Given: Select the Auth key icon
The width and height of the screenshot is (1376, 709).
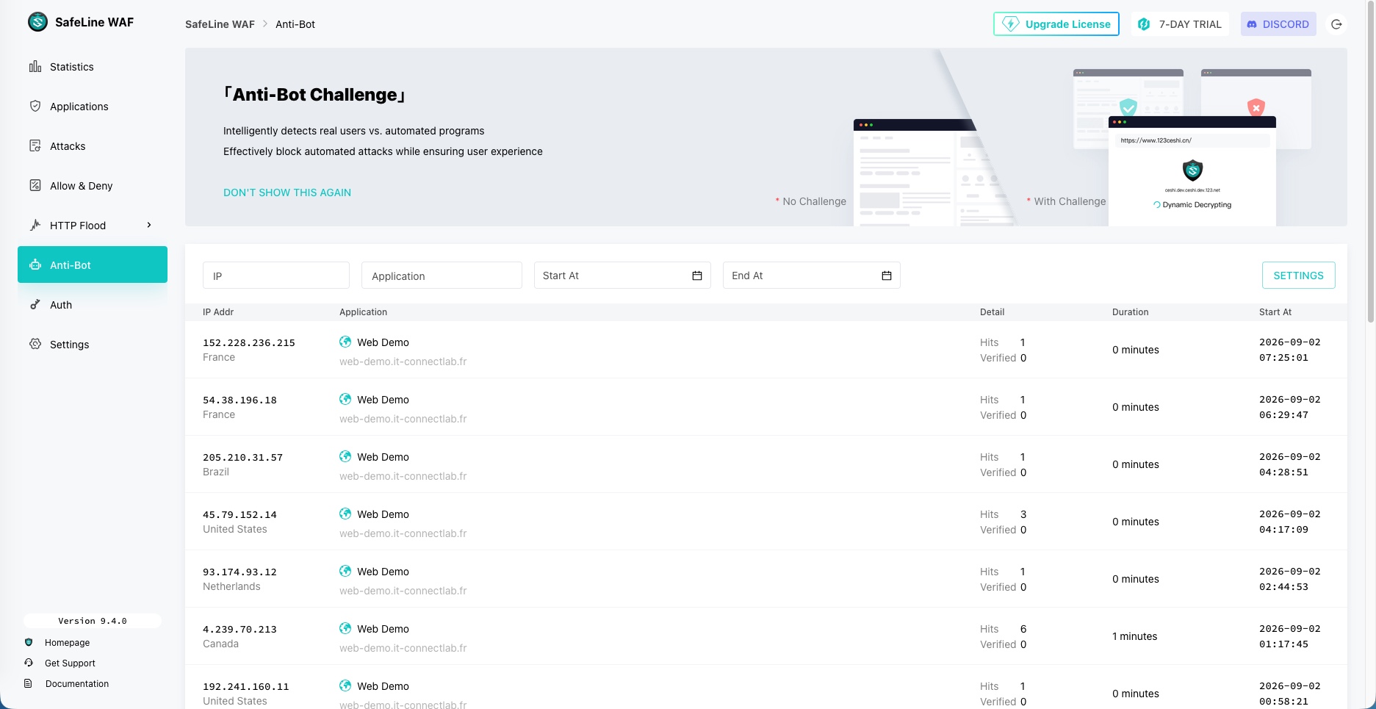Looking at the screenshot, I should [x=35, y=305].
